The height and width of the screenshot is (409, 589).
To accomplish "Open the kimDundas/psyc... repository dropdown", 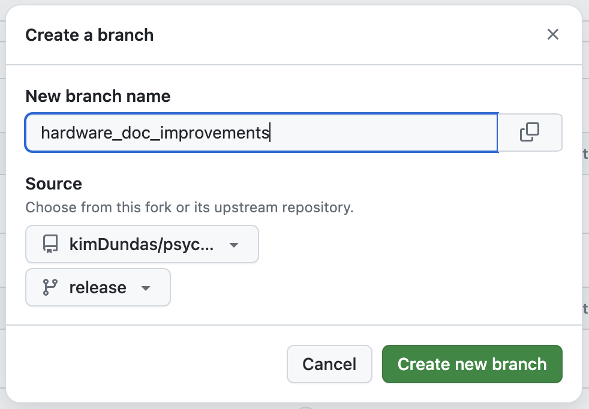I will click(x=142, y=244).
